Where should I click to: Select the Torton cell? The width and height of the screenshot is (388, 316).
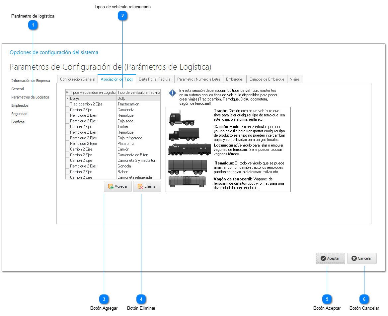[x=139, y=127]
